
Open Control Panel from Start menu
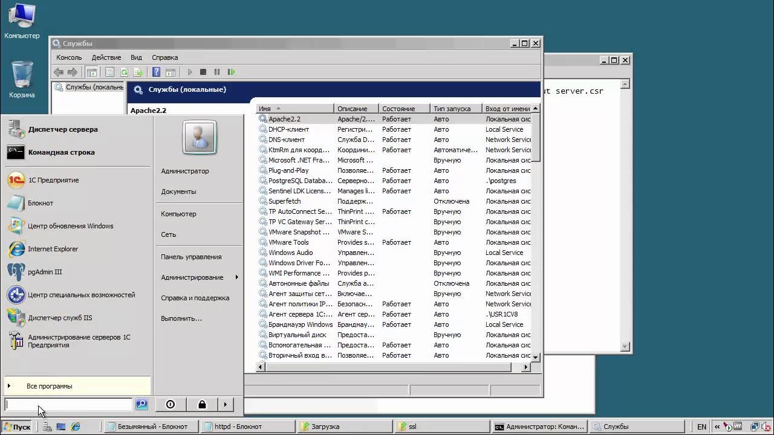(191, 257)
